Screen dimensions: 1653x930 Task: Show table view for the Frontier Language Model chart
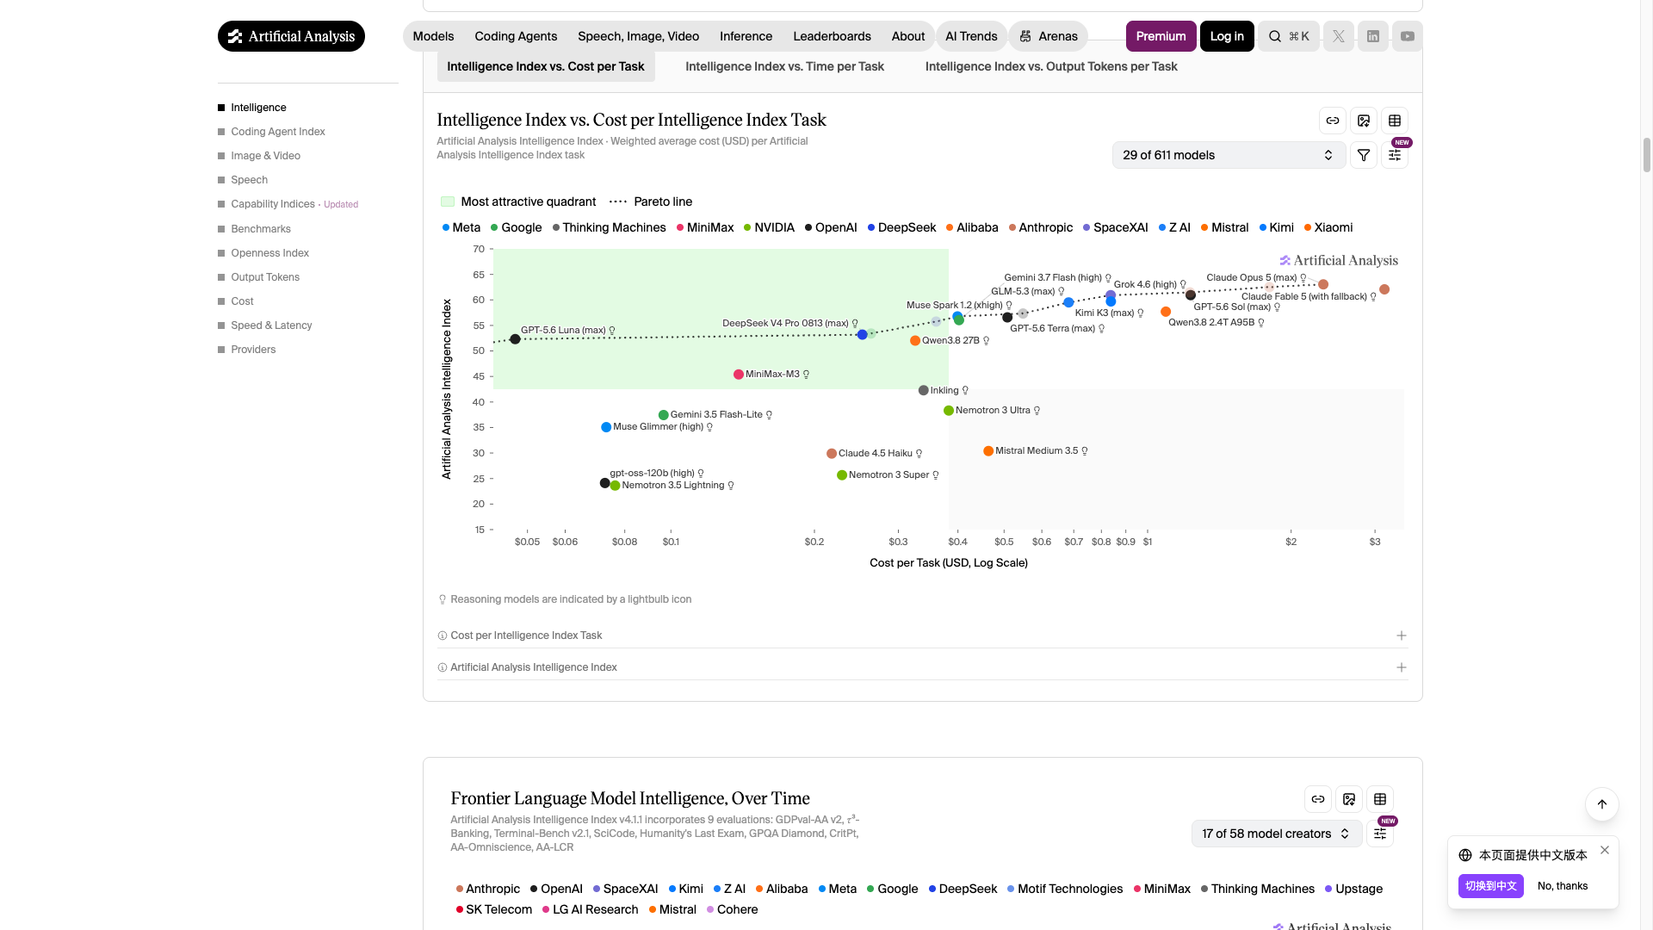pos(1380,799)
